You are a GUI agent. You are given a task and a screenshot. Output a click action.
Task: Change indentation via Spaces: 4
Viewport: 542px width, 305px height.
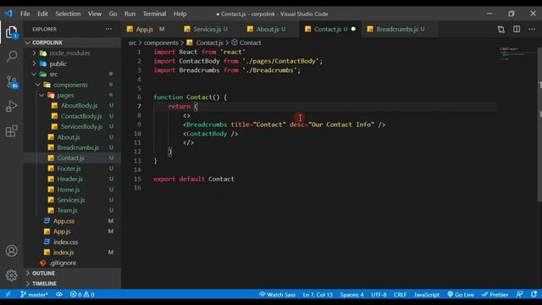352,295
